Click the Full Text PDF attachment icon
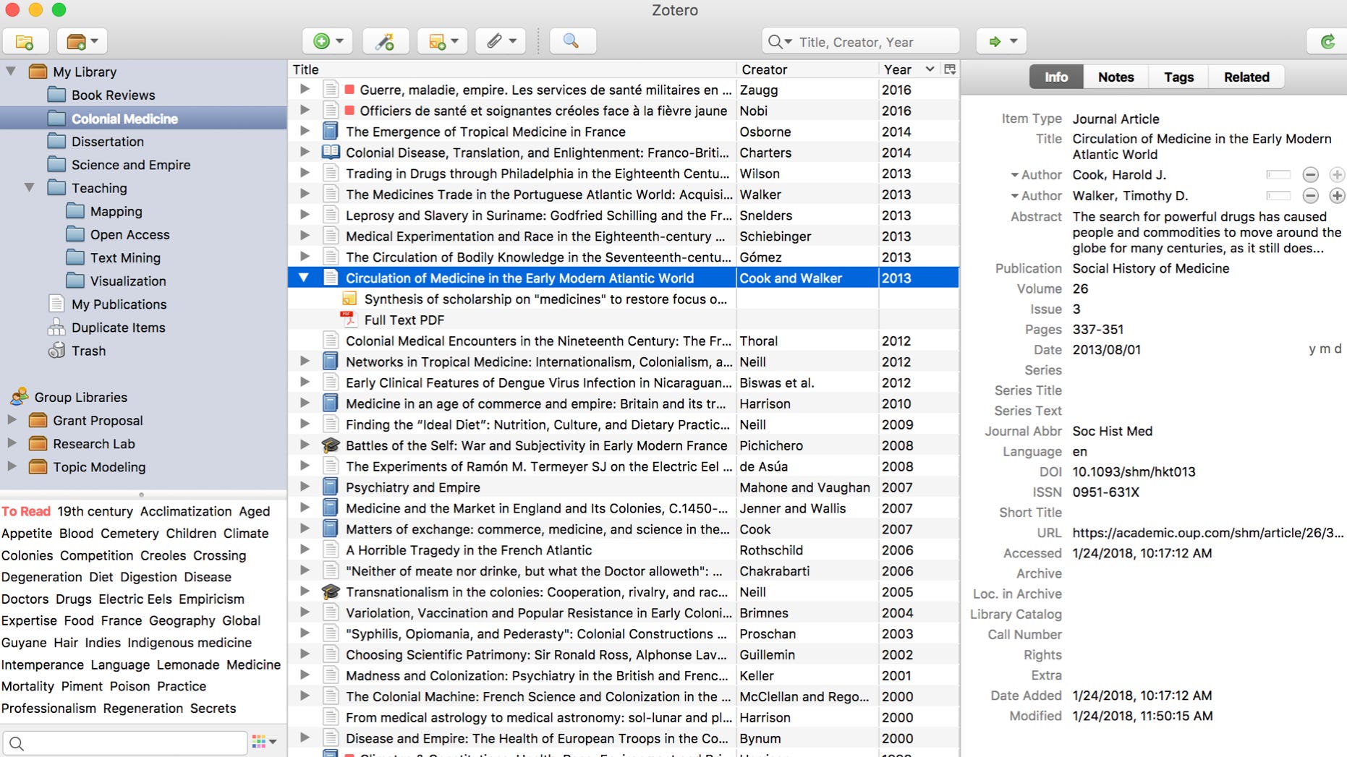 point(349,320)
